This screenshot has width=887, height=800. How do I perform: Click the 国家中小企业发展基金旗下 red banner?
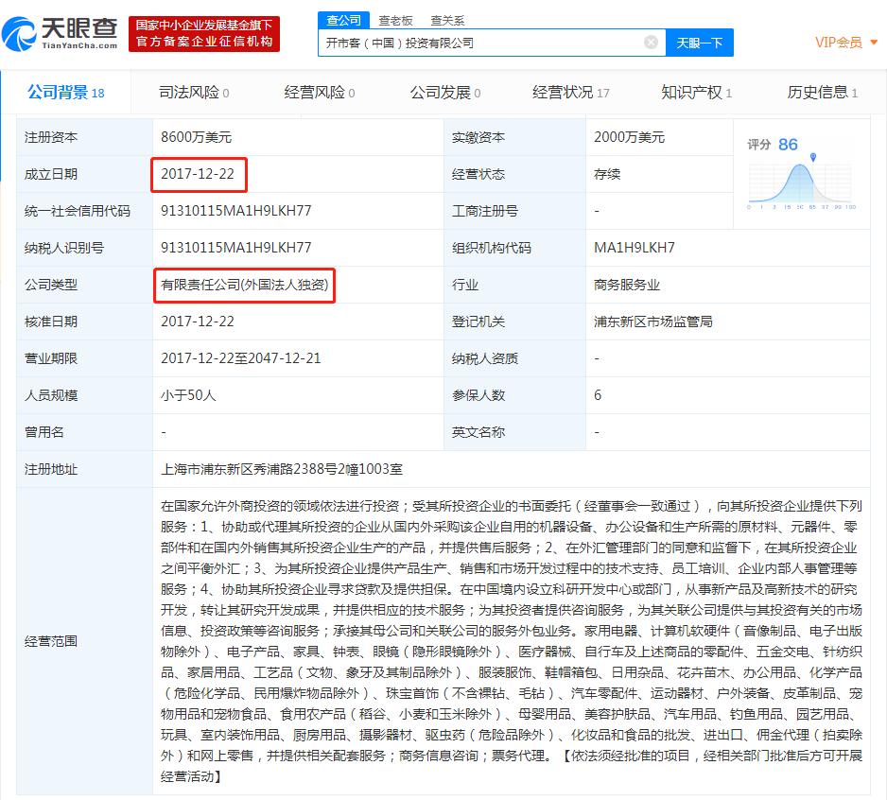coord(204,34)
